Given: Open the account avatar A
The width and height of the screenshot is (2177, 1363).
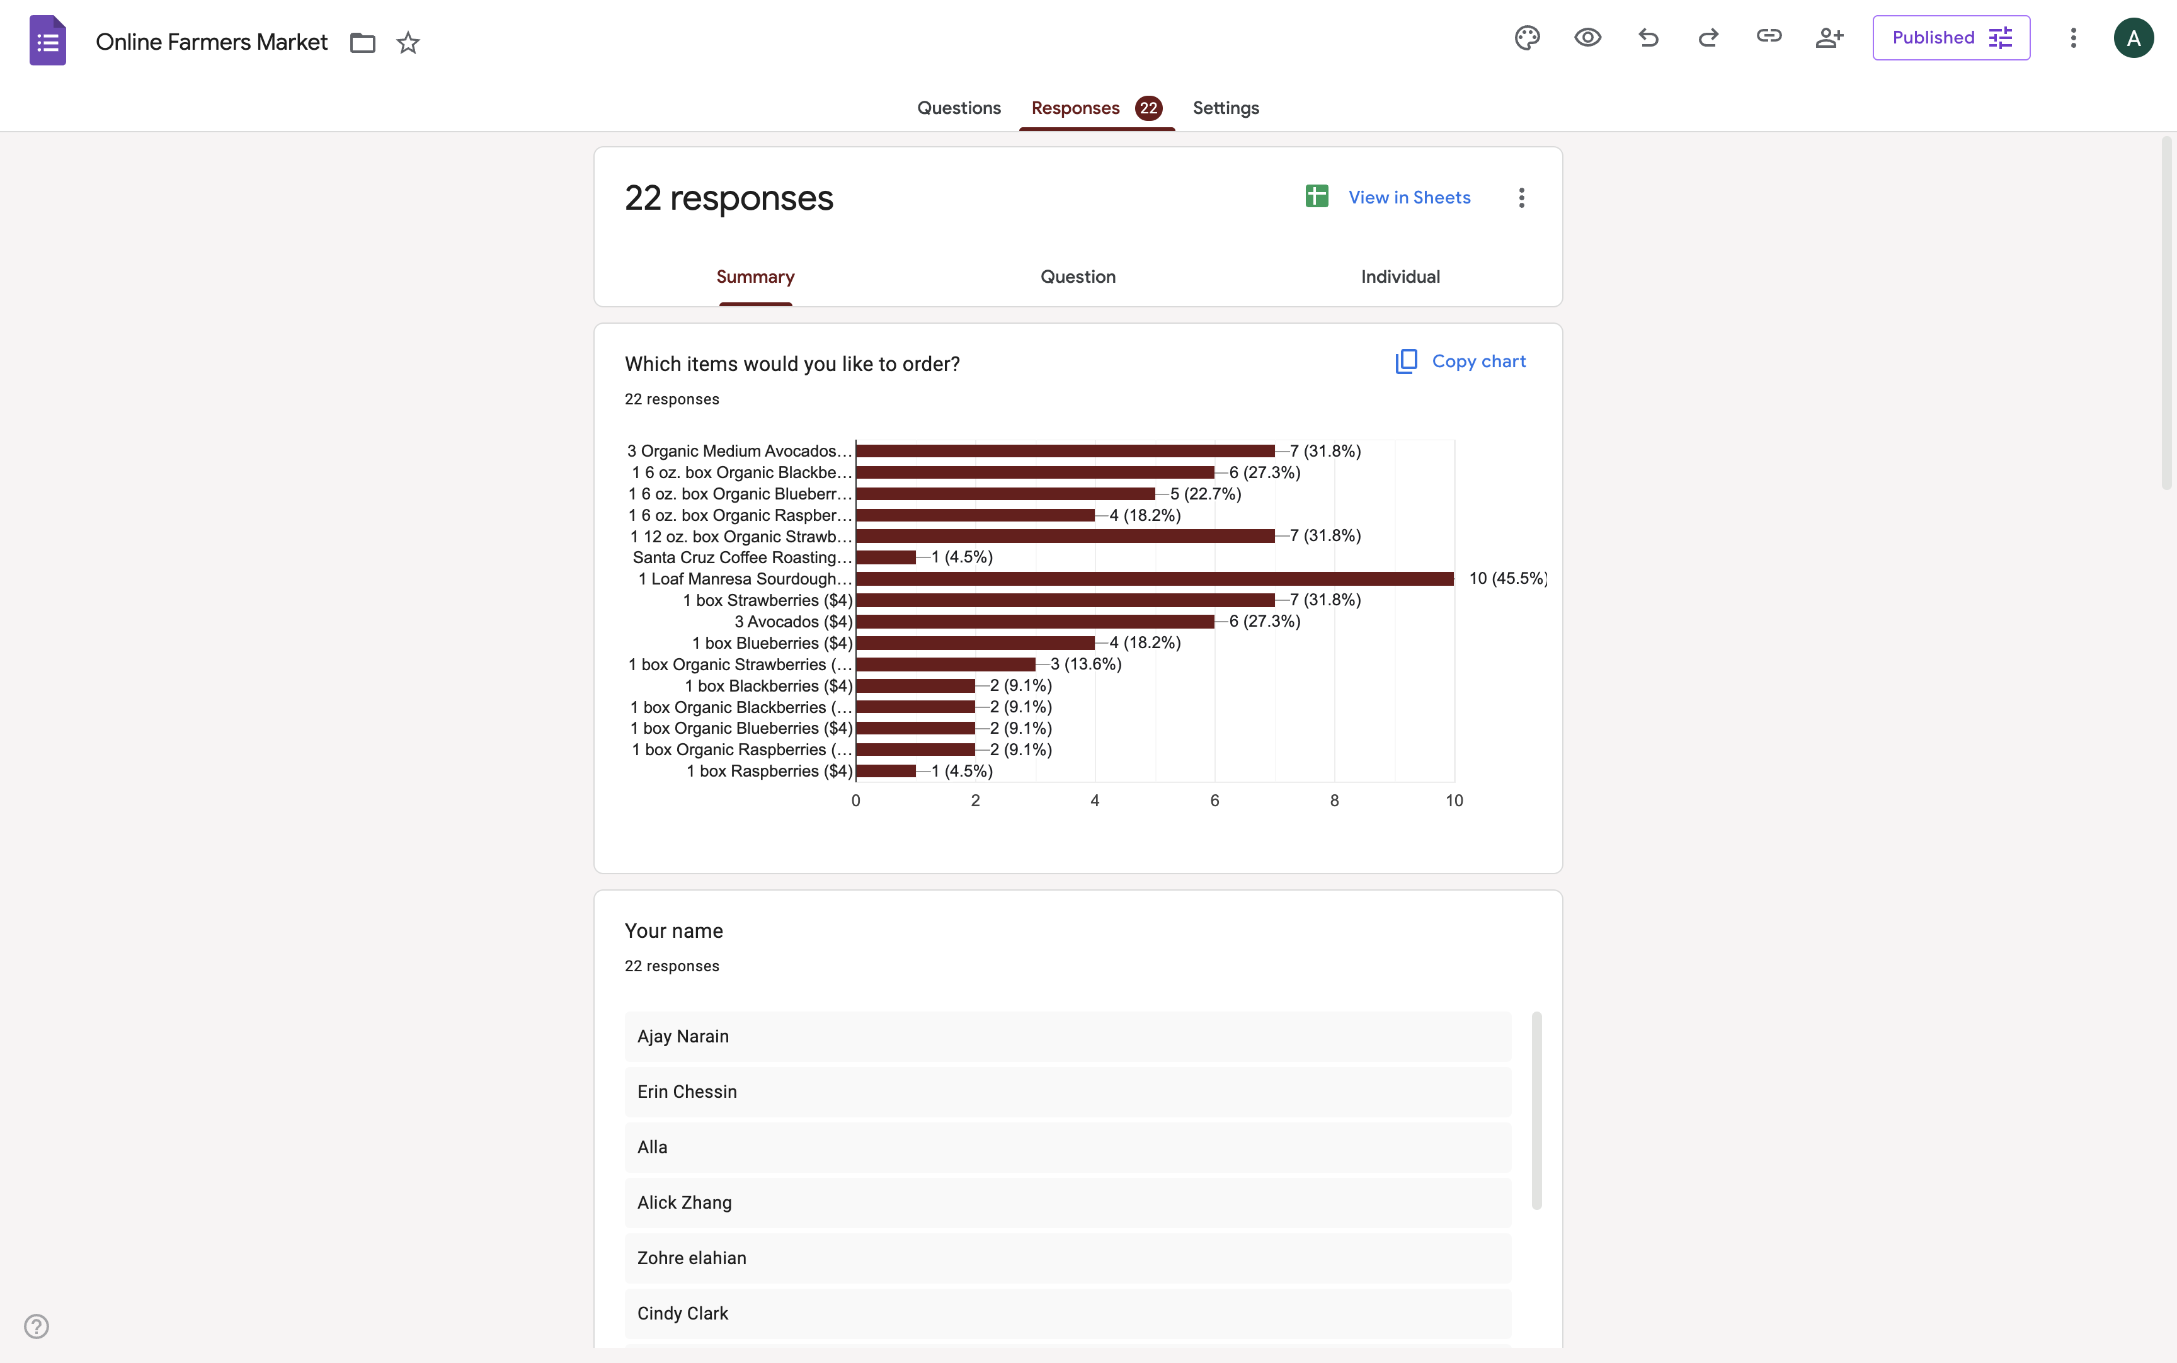Looking at the screenshot, I should (2133, 38).
